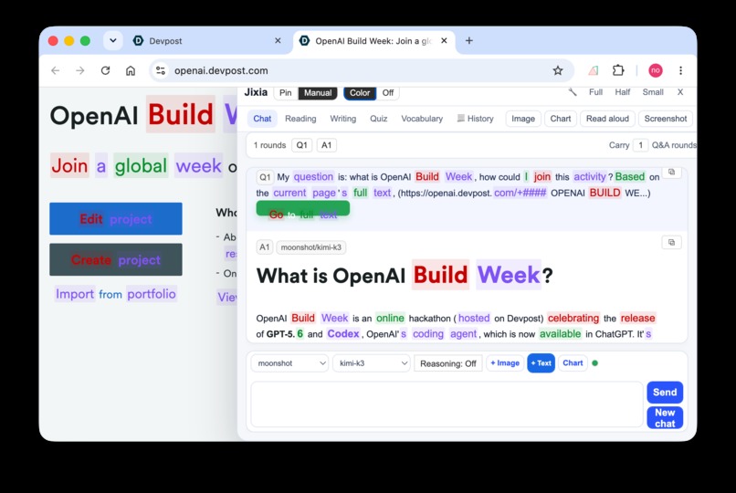Screen dimensions: 736x493
Task: Switch to the Writing tab
Action: 342,119
